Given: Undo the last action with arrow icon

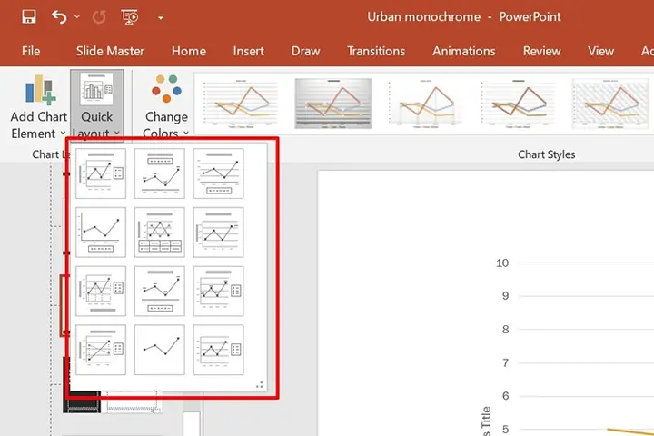Looking at the screenshot, I should tap(59, 16).
